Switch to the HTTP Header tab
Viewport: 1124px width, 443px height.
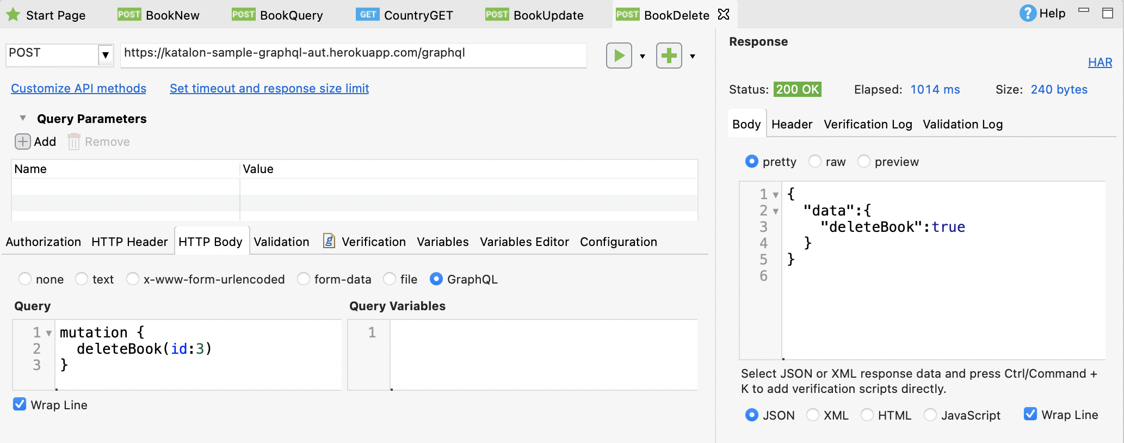point(129,242)
